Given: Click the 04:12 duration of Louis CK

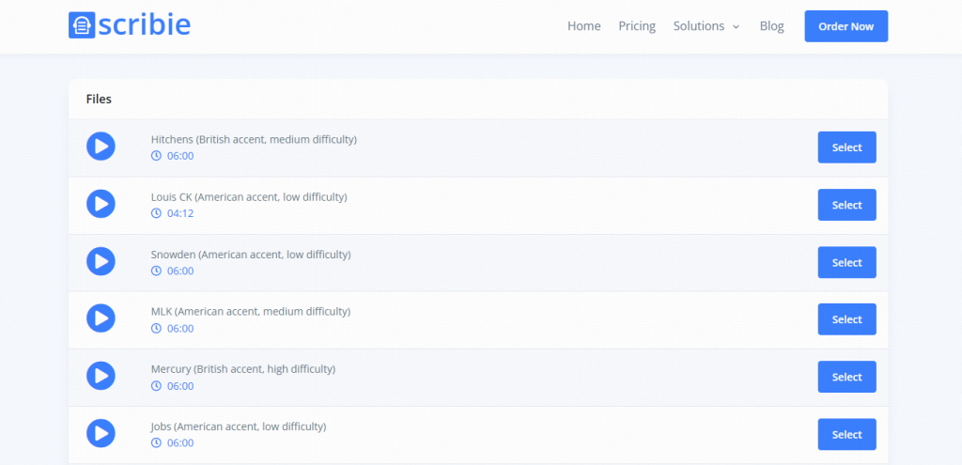Looking at the screenshot, I should [x=180, y=213].
